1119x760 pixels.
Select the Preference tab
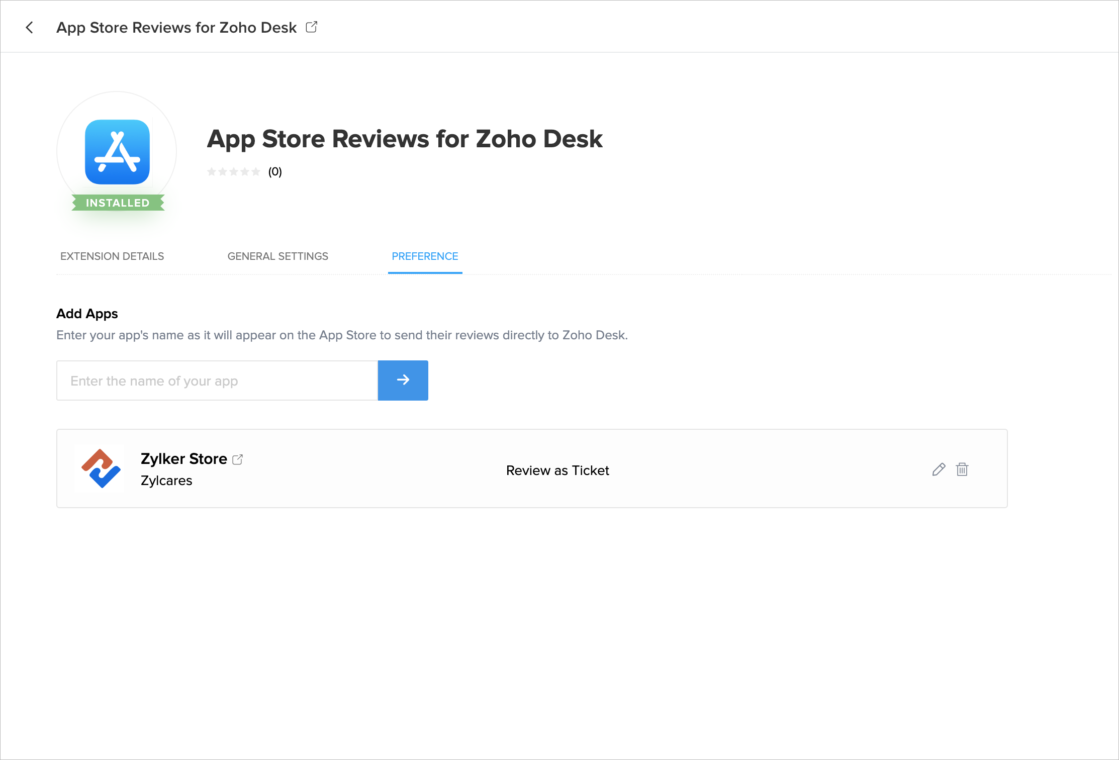[x=425, y=256]
